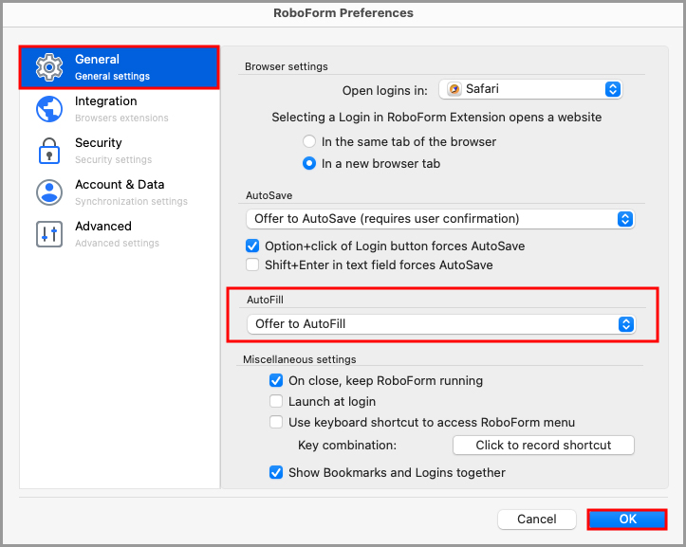
Task: Click the 'Security settings' subtitle
Action: coord(113,160)
